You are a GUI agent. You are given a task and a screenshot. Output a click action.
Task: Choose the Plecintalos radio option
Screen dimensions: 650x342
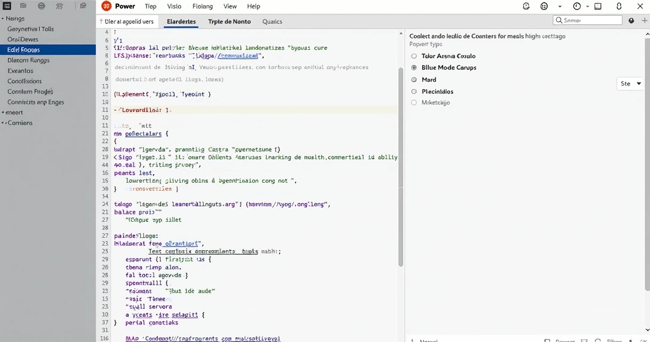(414, 91)
